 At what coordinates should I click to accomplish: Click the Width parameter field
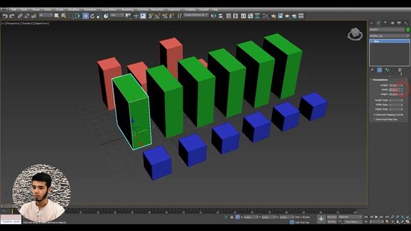pyautogui.click(x=395, y=90)
